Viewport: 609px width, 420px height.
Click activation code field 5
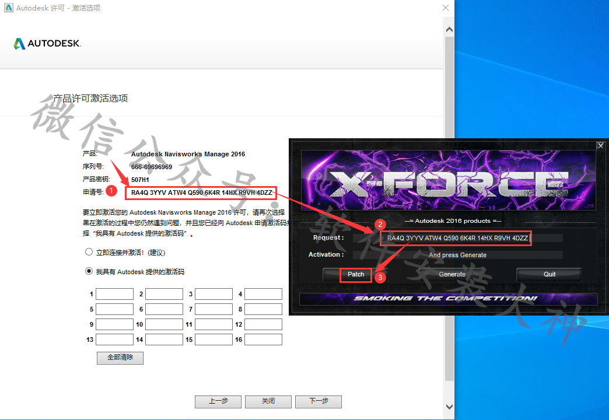coord(114,309)
